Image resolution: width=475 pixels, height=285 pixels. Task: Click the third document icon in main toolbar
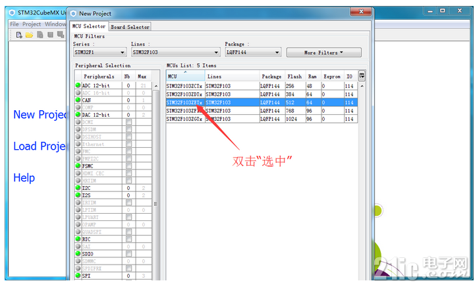40,35
